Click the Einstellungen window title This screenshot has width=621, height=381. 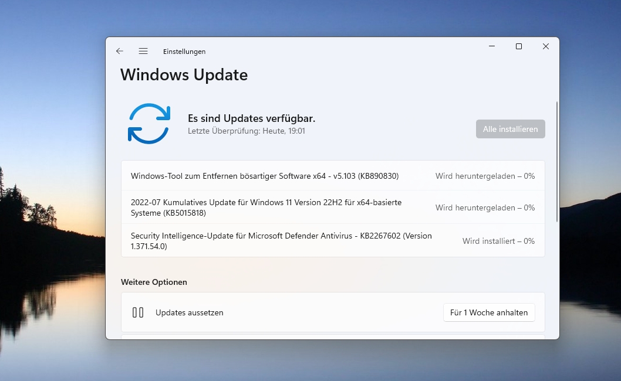pyautogui.click(x=184, y=52)
